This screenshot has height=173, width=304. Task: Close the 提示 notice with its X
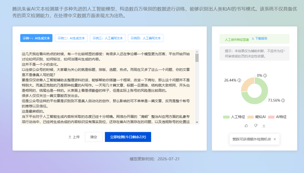click(x=284, y=51)
